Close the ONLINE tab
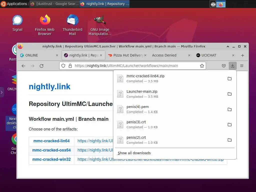This screenshot has height=192, width=256. (x=57, y=55)
